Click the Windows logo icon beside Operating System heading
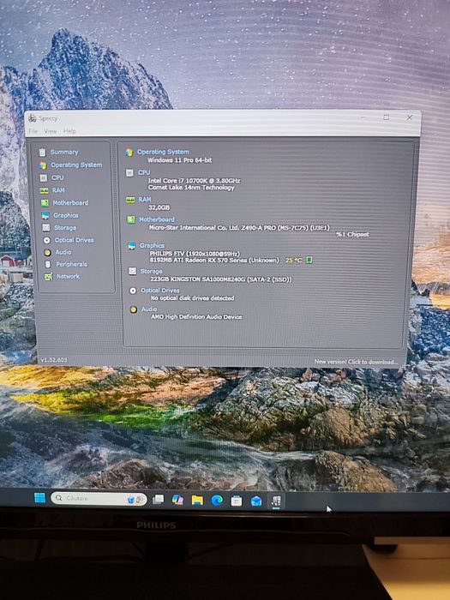 click(x=129, y=153)
